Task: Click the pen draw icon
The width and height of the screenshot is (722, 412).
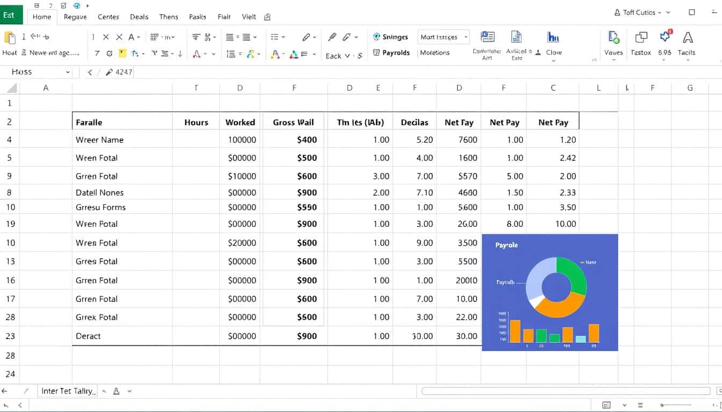Action: pyautogui.click(x=333, y=36)
